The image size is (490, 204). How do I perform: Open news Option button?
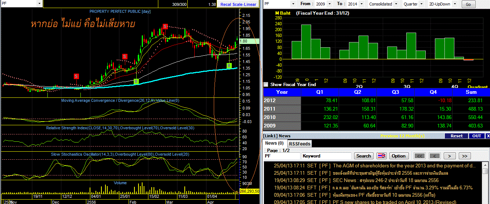pyautogui.click(x=399, y=156)
